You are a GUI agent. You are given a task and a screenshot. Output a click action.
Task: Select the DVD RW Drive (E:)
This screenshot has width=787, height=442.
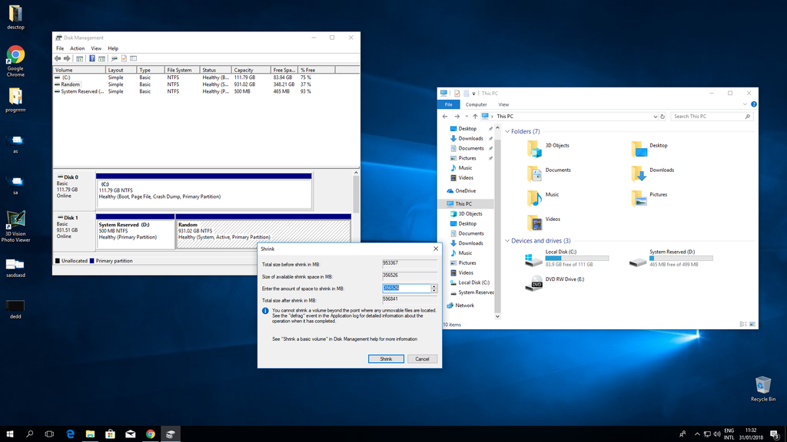(x=555, y=283)
